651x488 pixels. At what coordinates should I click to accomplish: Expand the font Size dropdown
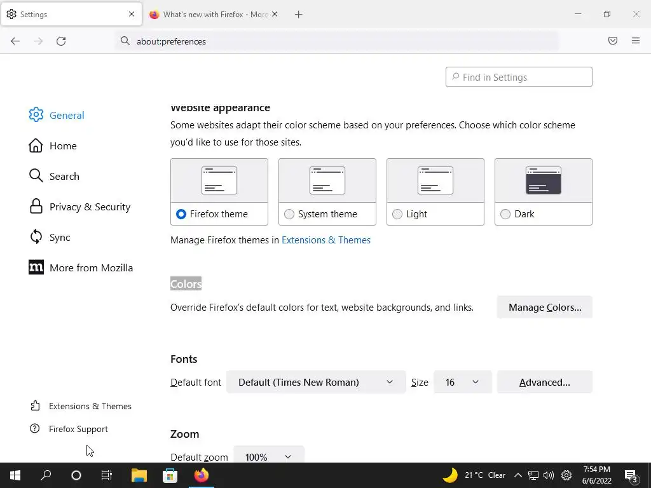(x=463, y=382)
